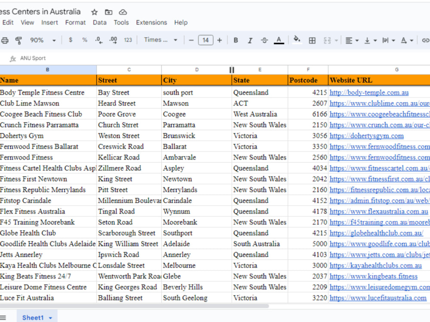The width and height of the screenshot is (430, 322).
Task: Open the Edit menu
Action: click(x=8, y=22)
